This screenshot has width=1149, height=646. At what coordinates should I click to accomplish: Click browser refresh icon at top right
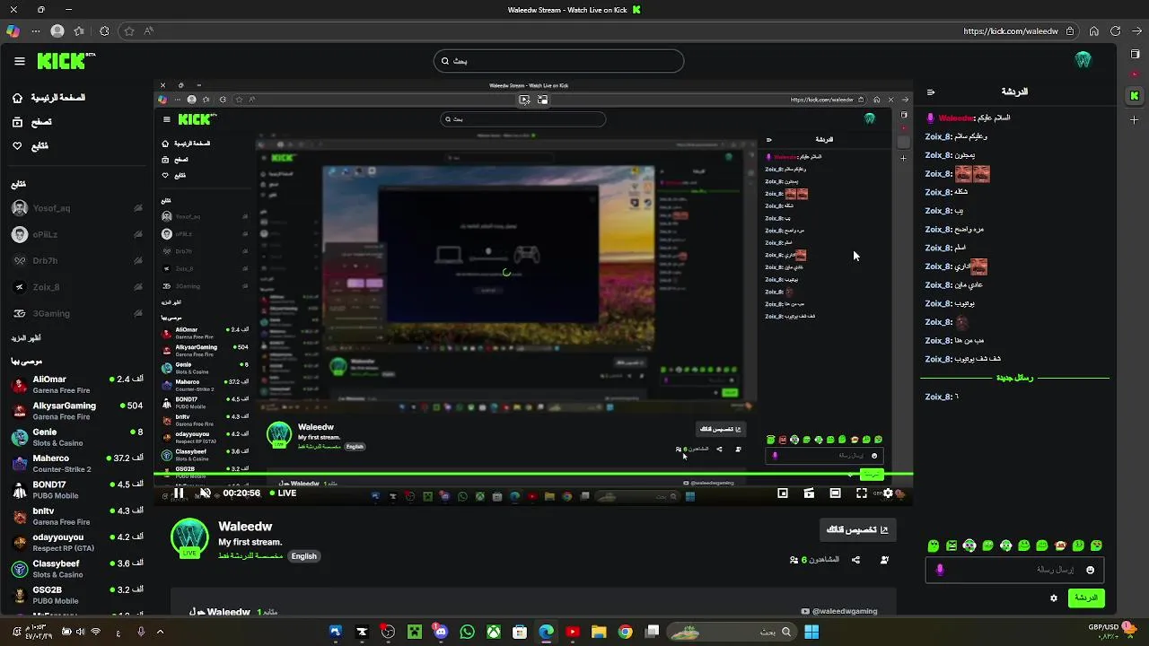(x=1115, y=31)
